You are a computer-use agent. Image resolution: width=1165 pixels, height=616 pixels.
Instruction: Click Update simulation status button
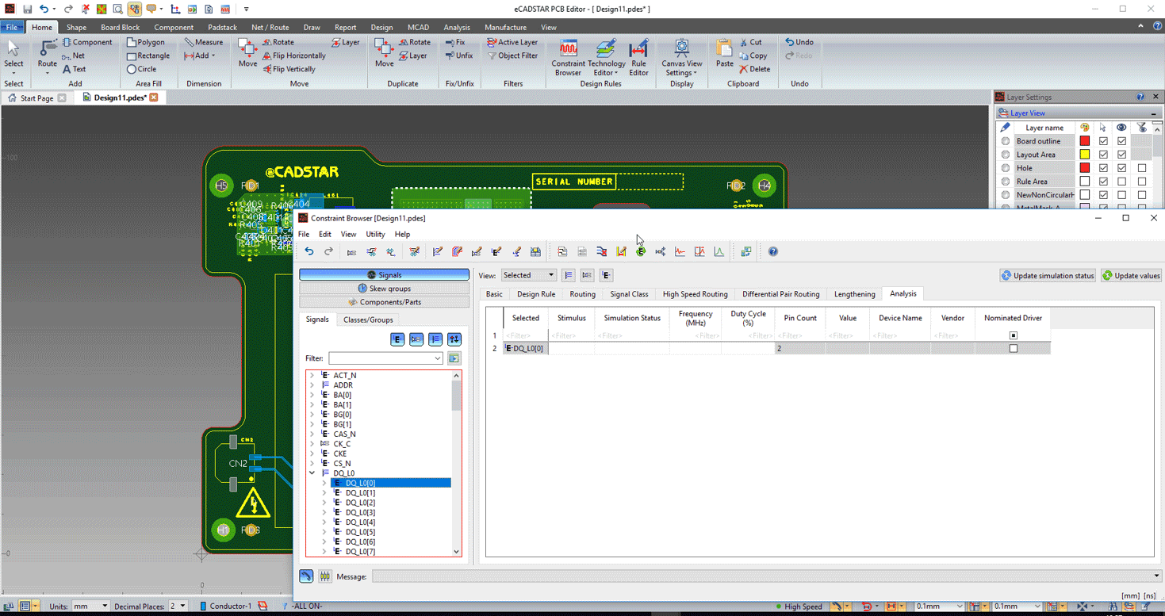pyautogui.click(x=1047, y=276)
